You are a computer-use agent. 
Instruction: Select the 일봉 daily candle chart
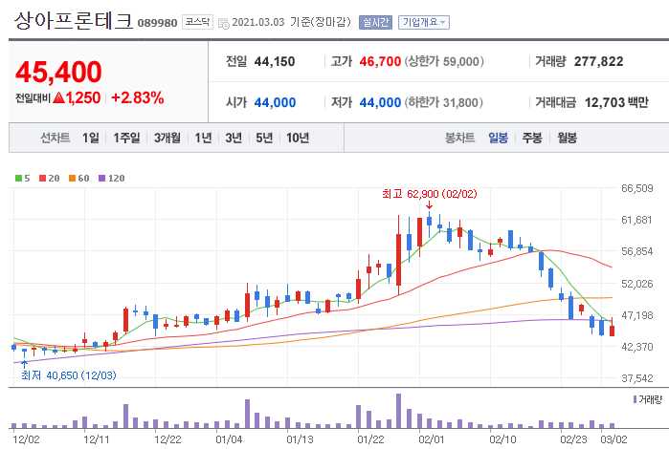pos(498,138)
